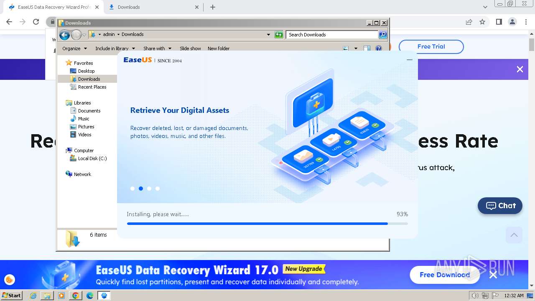
Task: Select Computer in the navigation tree
Action: pyautogui.click(x=84, y=150)
